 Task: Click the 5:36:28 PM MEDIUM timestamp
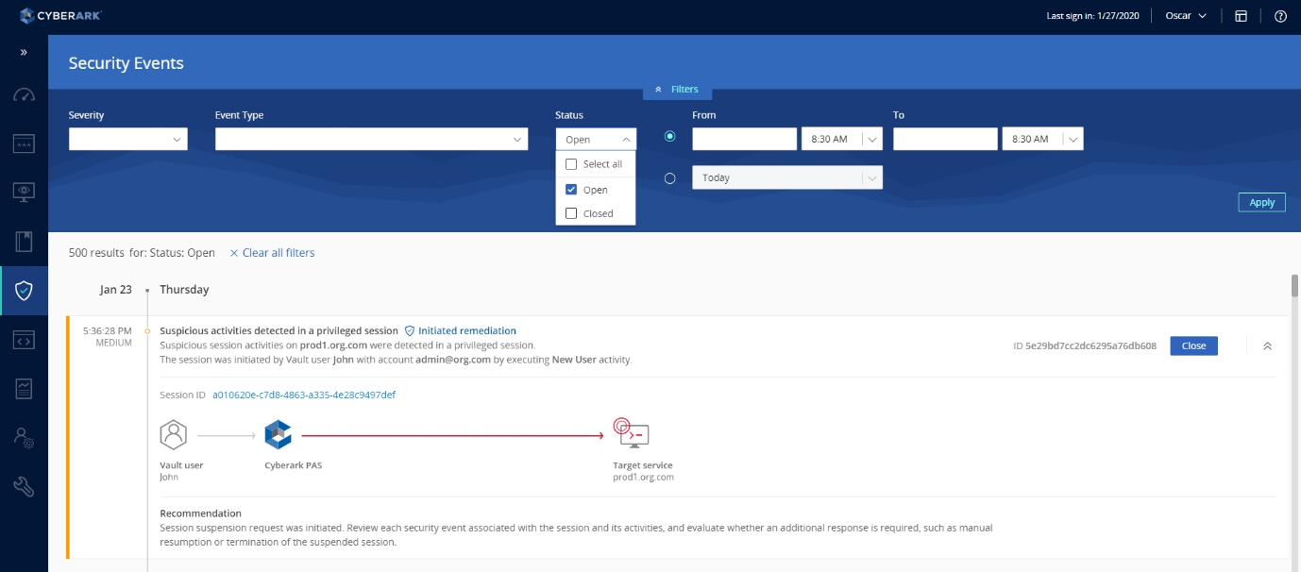click(x=108, y=337)
